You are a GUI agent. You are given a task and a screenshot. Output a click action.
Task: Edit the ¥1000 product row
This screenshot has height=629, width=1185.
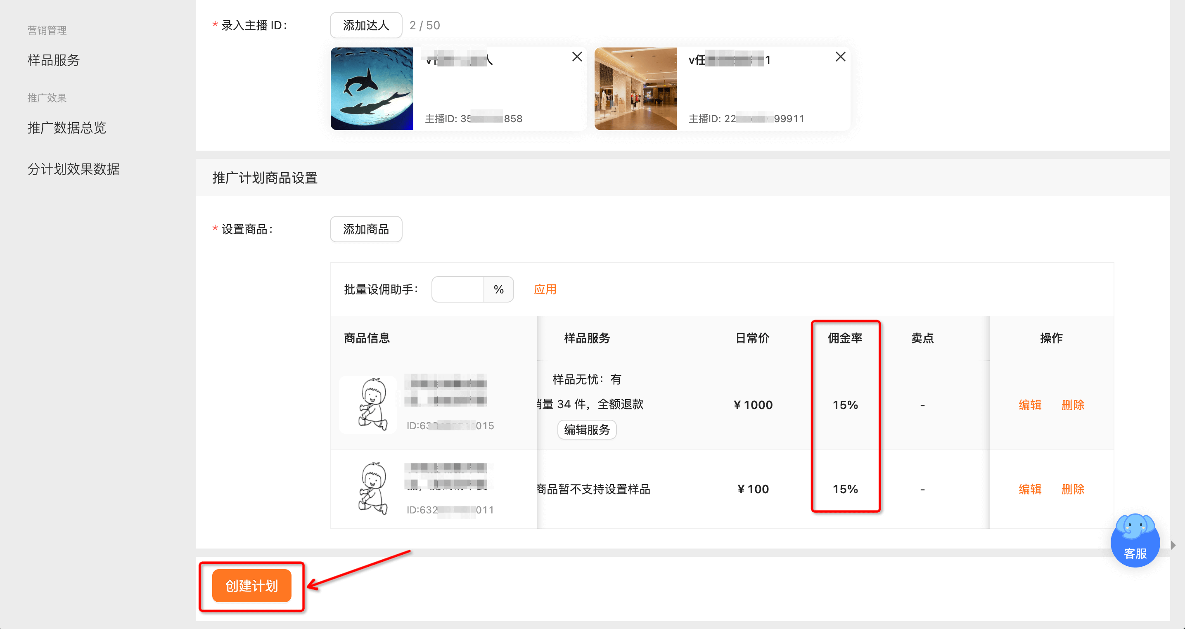(x=1029, y=404)
